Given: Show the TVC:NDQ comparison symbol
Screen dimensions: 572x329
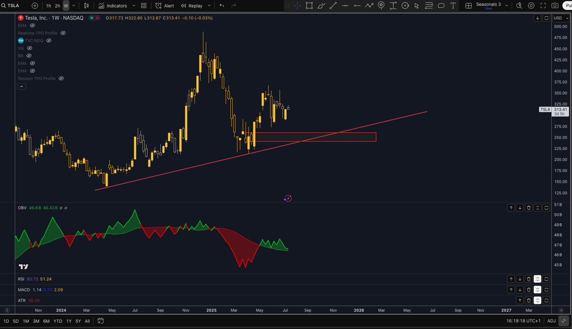Looking at the screenshot, I should coord(49,41).
